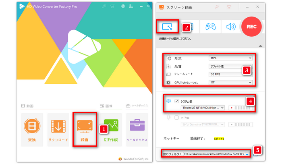Viewport: 282px width, 164px height.
Task: Open the GIF作成 module
Action: coord(111,130)
